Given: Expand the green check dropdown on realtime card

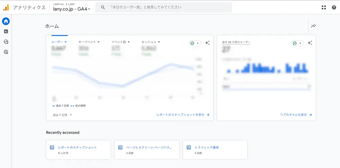Looking at the screenshot, I should tap(297, 43).
